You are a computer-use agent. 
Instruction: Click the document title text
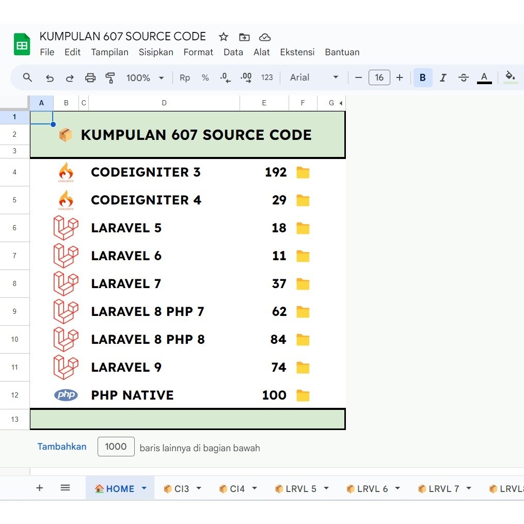click(x=123, y=36)
